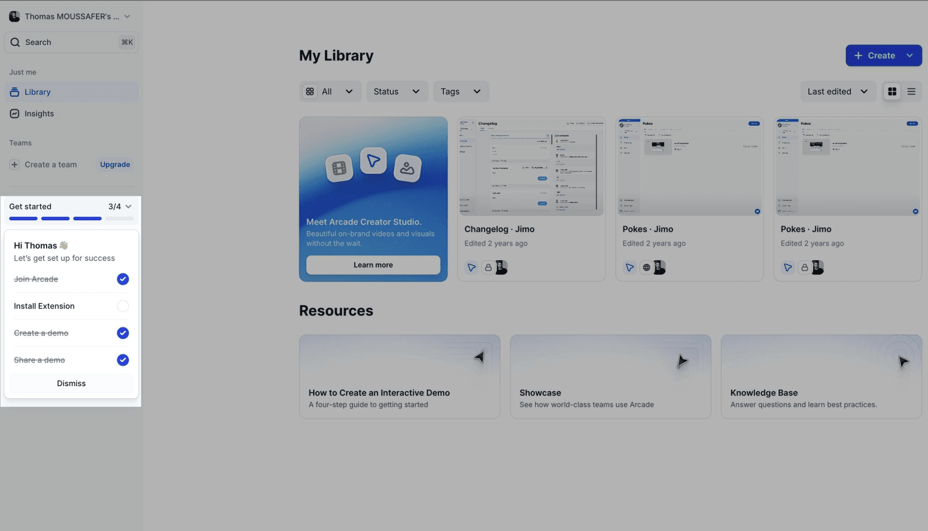
Task: Click the avatar on the globe-shared Pokes card
Action: point(659,268)
